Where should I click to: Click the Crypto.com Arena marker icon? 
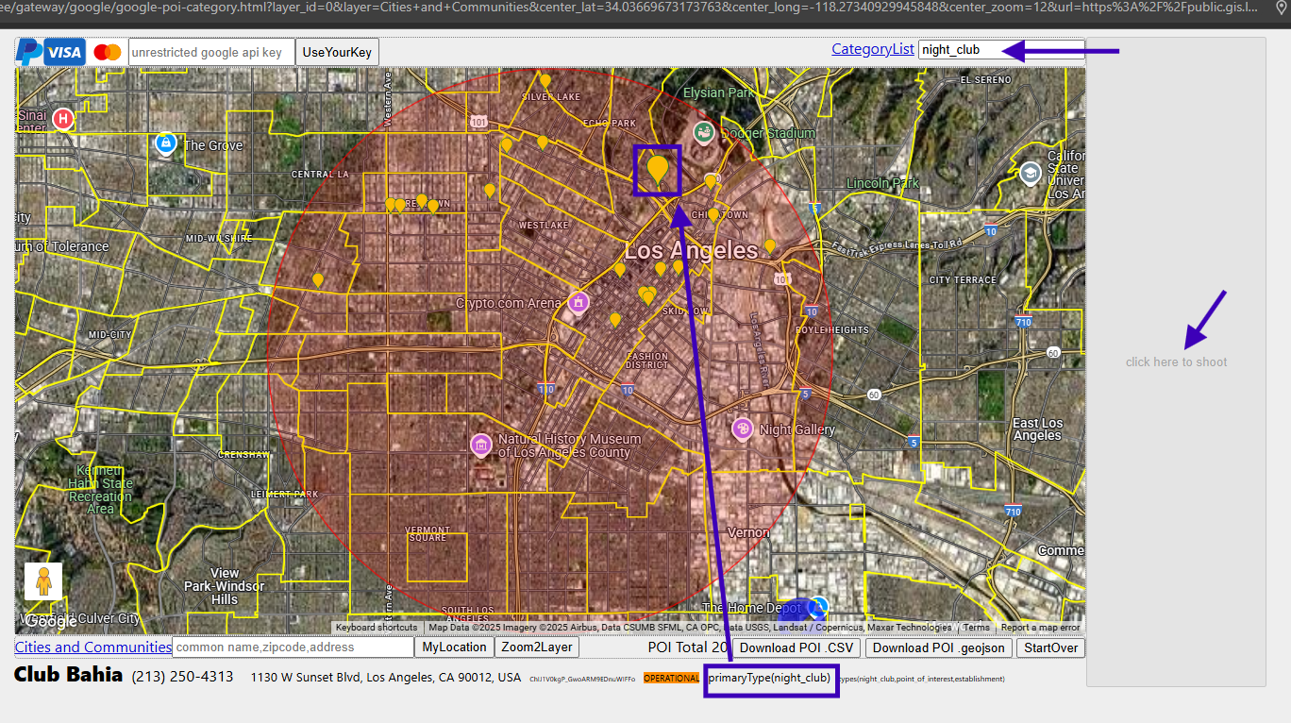click(x=578, y=302)
